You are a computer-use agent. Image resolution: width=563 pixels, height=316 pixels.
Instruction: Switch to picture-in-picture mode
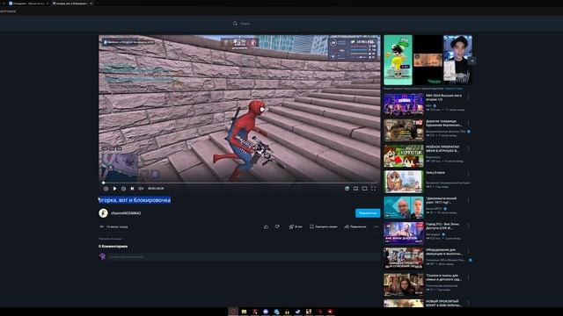355,189
